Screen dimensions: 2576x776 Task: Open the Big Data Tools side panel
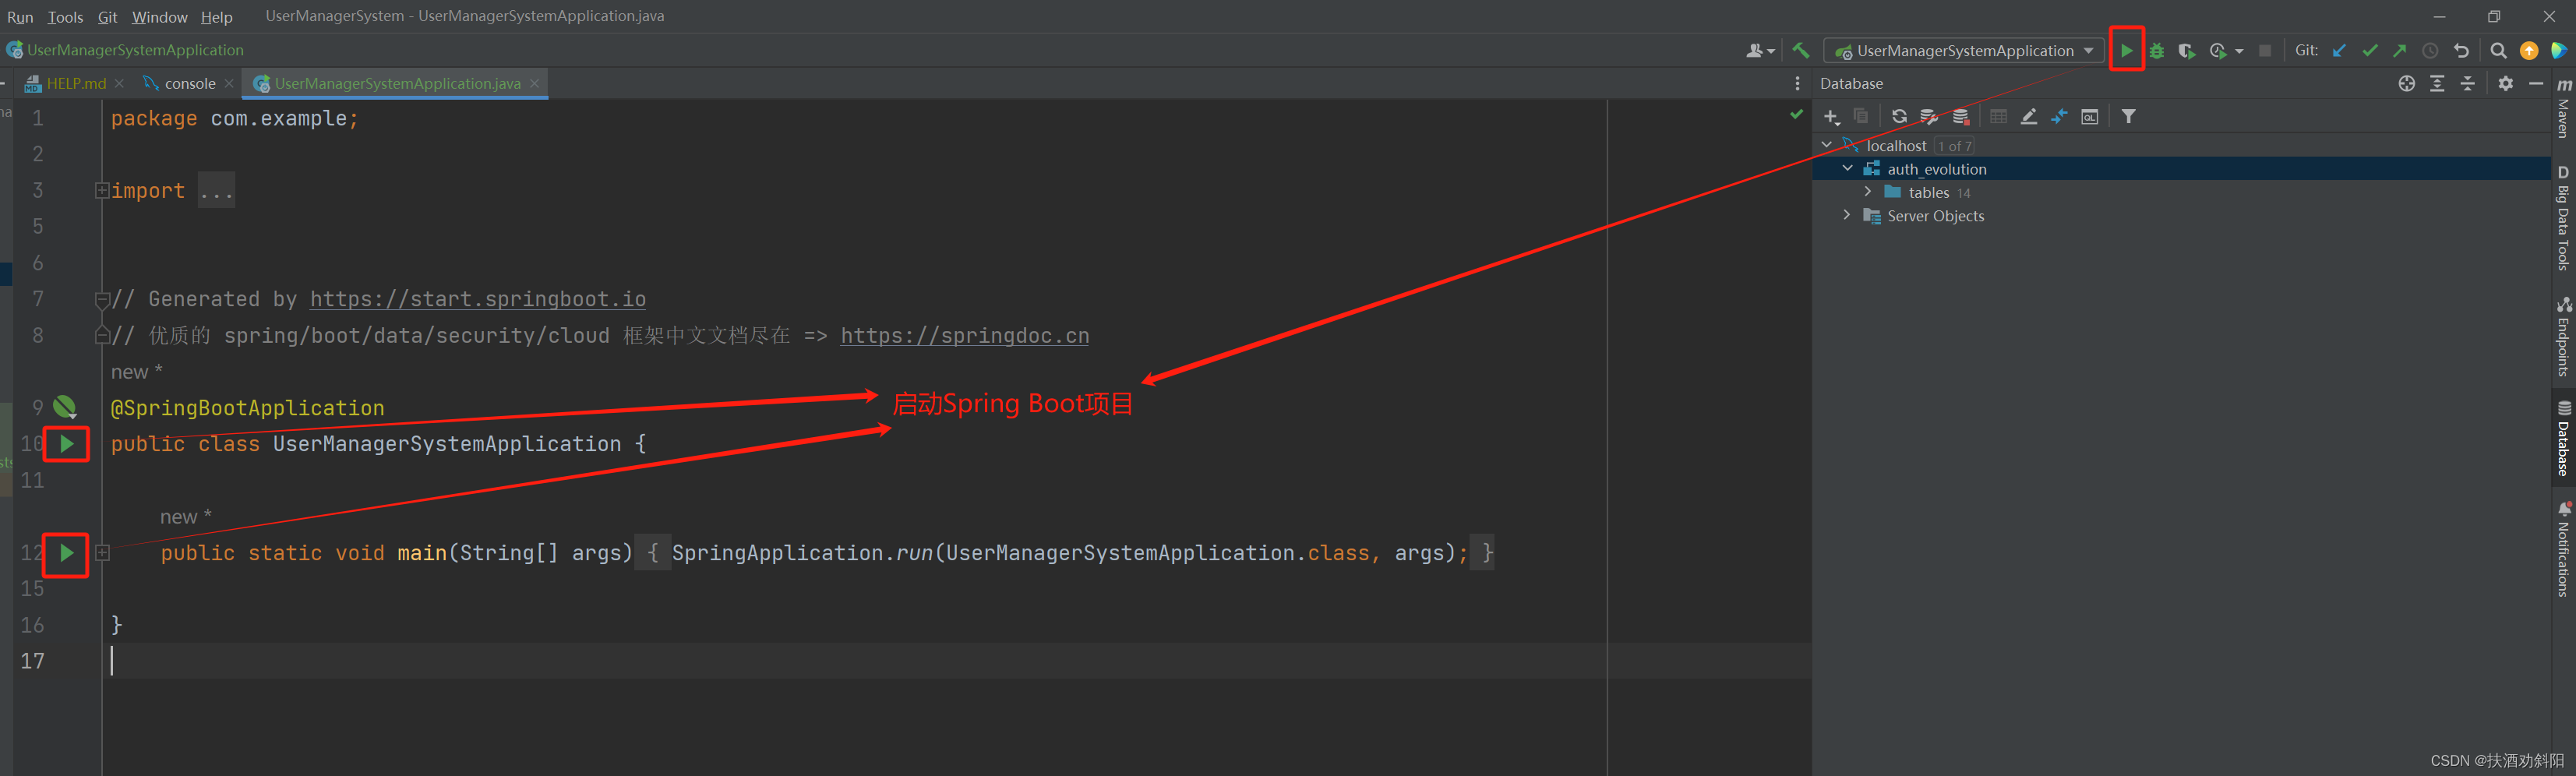pyautogui.click(x=2564, y=218)
